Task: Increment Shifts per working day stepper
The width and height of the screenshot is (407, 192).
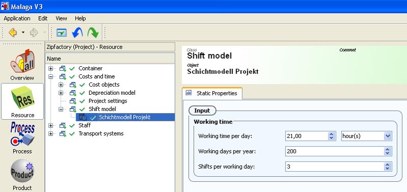Action: pos(388,164)
